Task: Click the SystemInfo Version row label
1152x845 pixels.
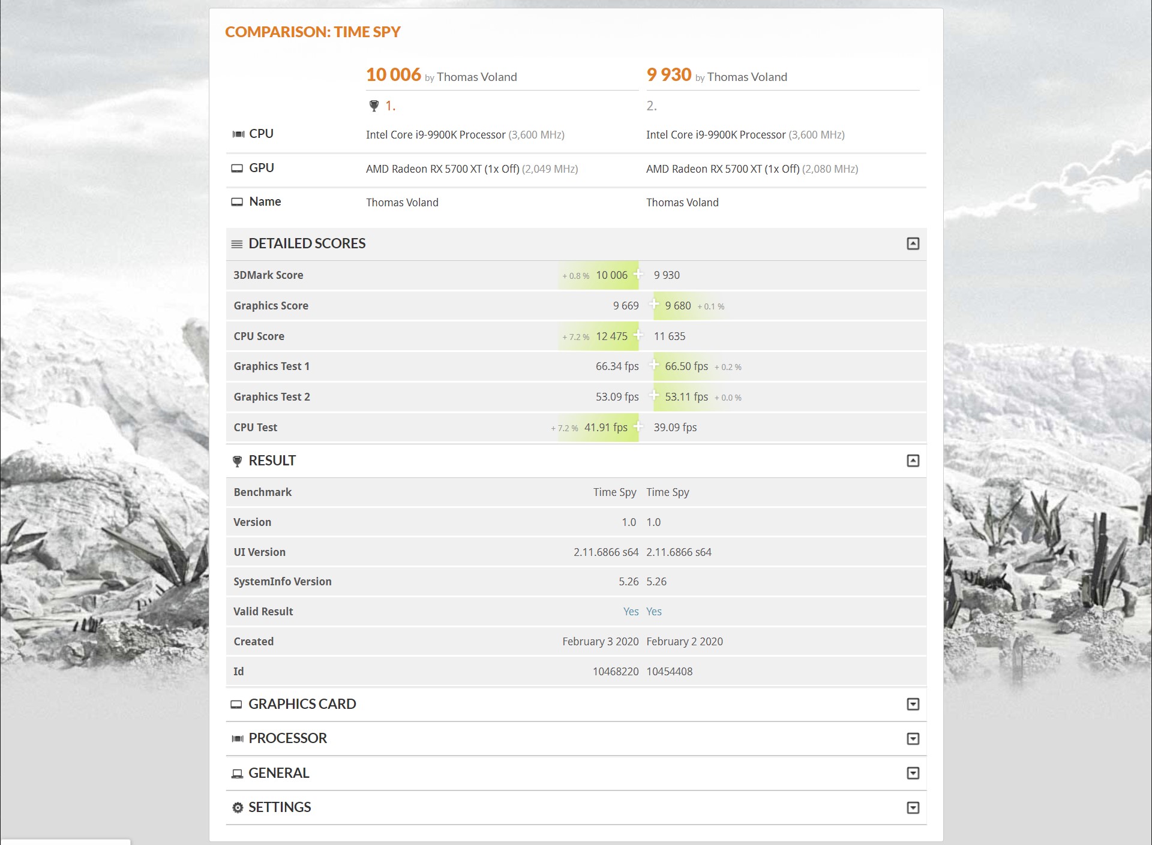Action: [x=283, y=582]
